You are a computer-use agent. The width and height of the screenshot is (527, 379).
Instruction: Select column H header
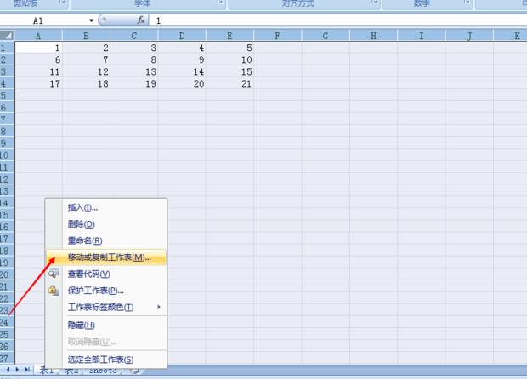pyautogui.click(x=373, y=36)
